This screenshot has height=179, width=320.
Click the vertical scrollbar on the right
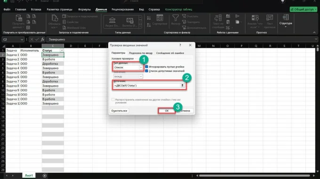click(x=318, y=49)
